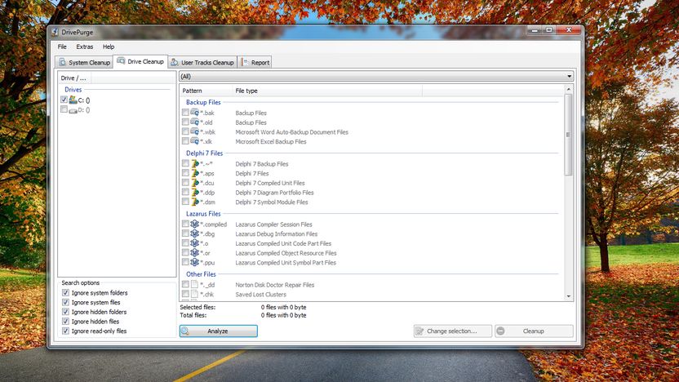The image size is (679, 382).
Task: Click the Analyze button
Action: point(218,331)
